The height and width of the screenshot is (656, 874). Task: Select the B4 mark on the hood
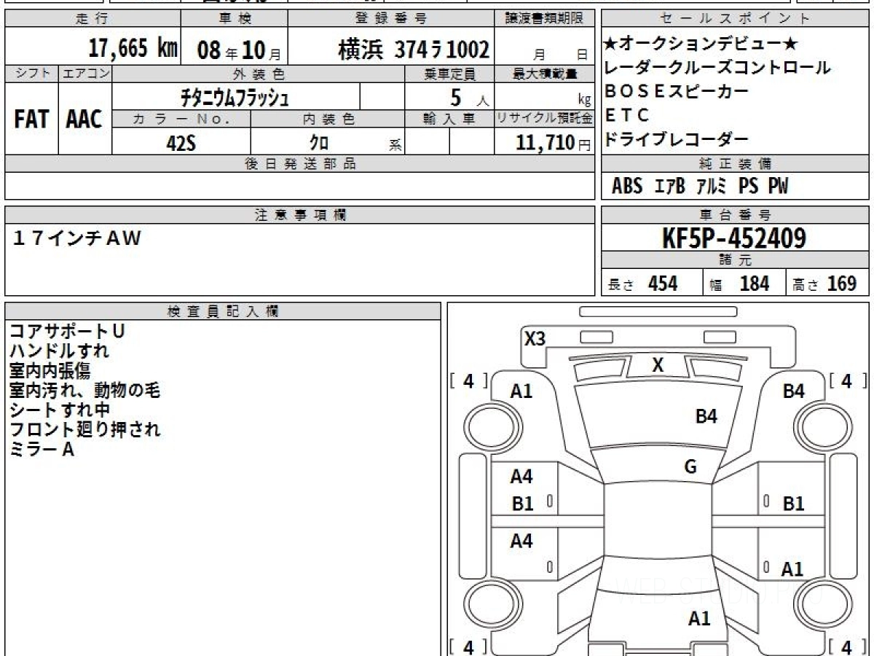pos(706,416)
